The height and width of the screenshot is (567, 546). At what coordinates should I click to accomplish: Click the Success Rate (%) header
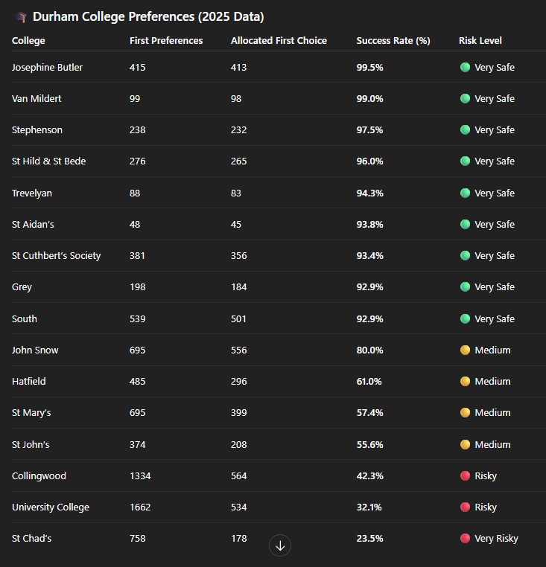[393, 40]
